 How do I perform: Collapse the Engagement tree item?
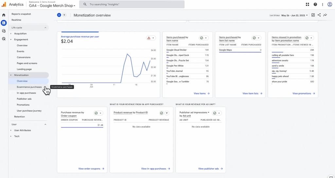coord(11,40)
